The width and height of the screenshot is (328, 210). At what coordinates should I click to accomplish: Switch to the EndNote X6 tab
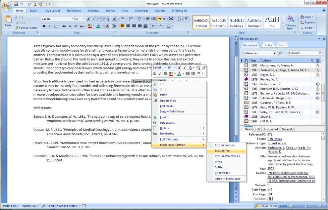click(179, 11)
